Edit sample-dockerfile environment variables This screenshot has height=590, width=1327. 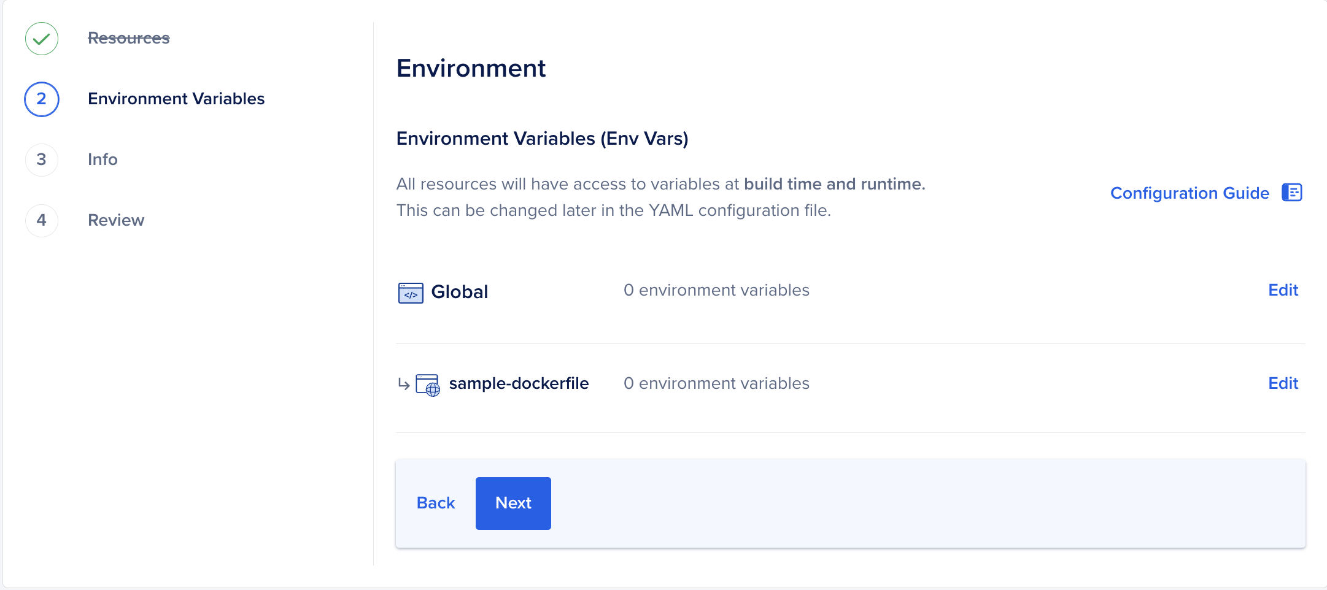(x=1283, y=383)
